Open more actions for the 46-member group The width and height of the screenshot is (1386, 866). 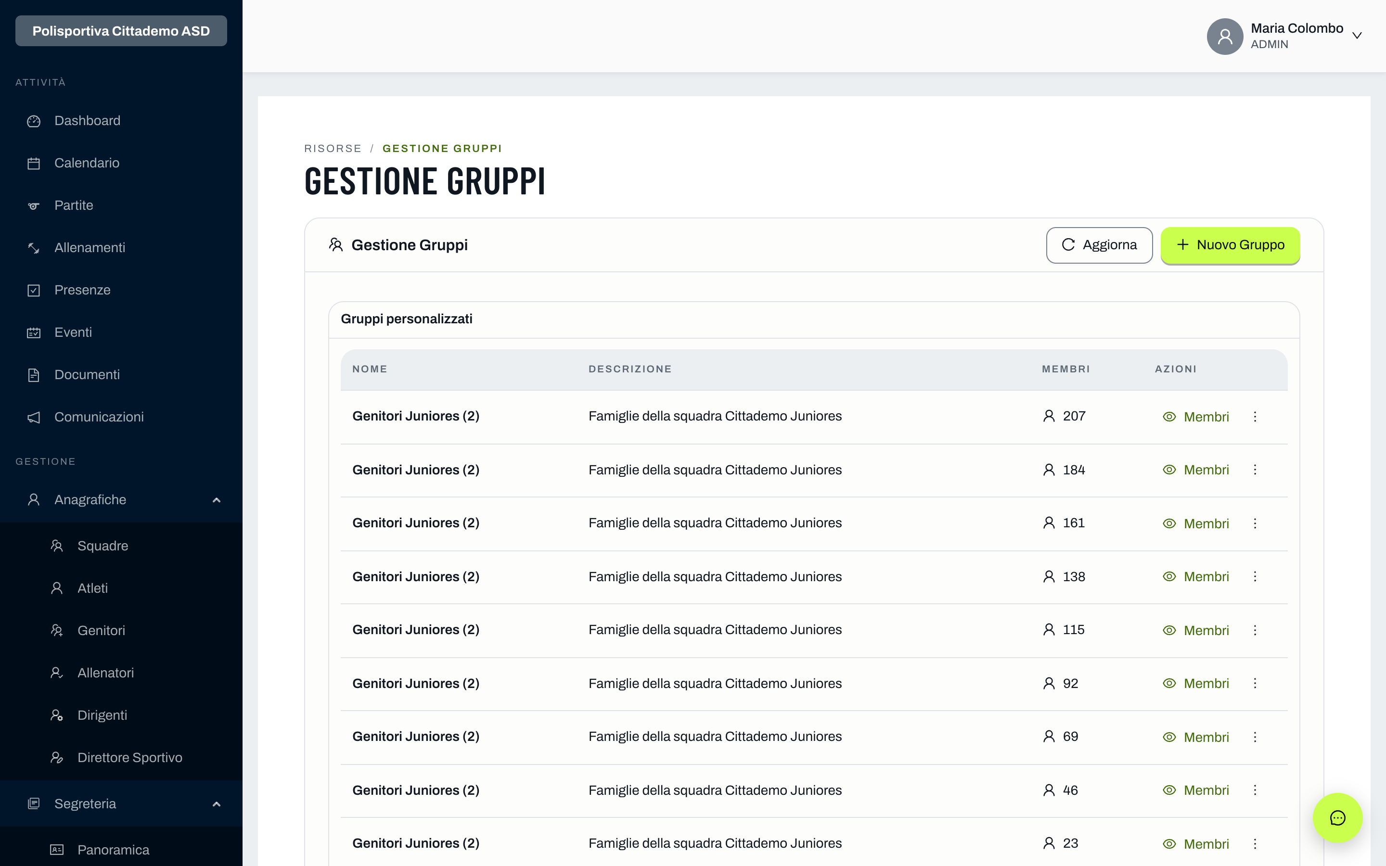click(1255, 790)
